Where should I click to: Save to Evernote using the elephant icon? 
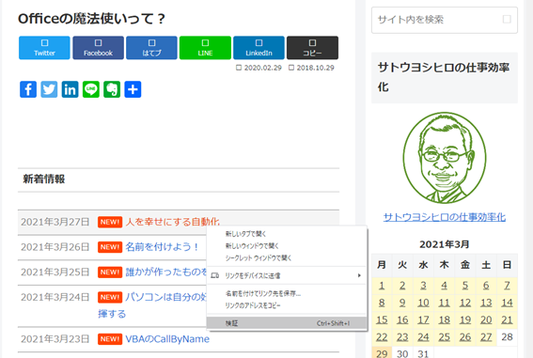click(112, 89)
